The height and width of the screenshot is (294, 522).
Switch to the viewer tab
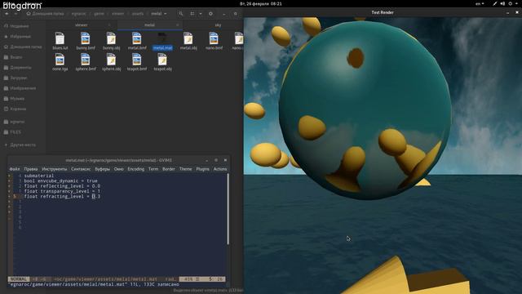point(82,25)
